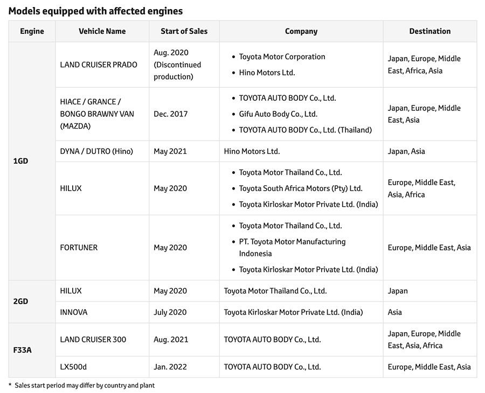
Task: Click the 'Models equipped with affected engines' heading
Action: click(95, 11)
